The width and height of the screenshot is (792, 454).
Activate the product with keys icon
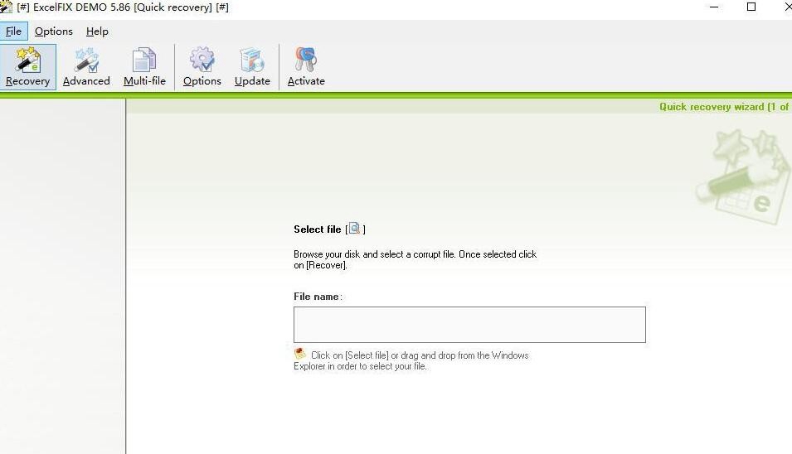click(306, 67)
